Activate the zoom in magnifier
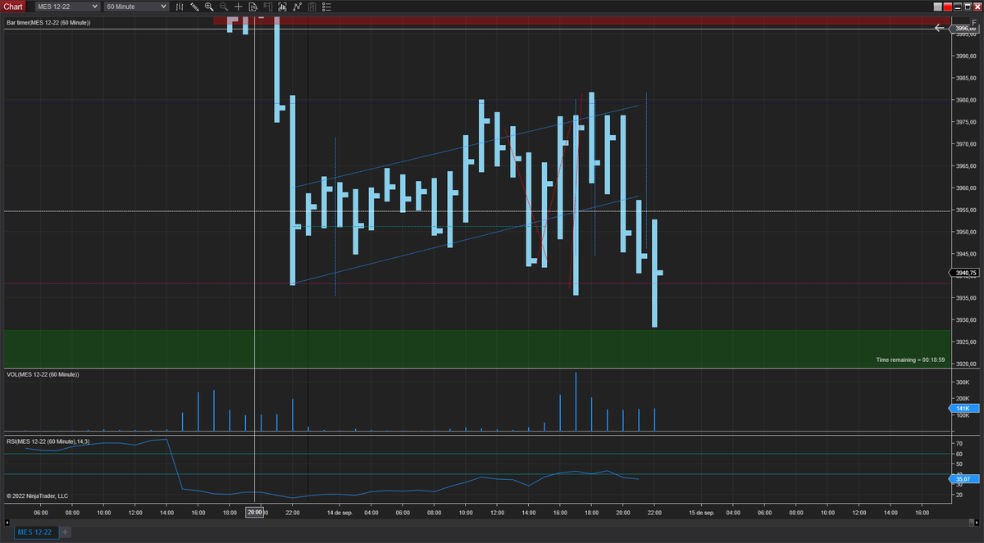 209,7
